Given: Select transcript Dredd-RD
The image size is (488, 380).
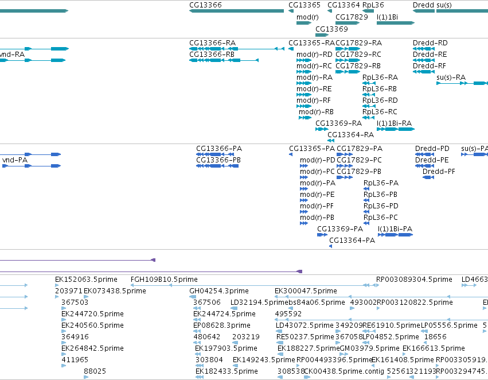Looking at the screenshot, I should pos(430,43).
